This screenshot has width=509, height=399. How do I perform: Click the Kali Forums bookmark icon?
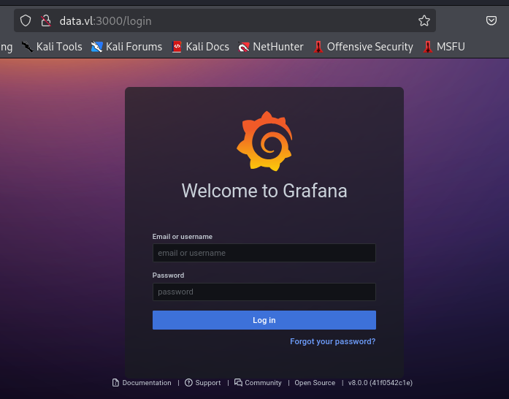tap(96, 47)
